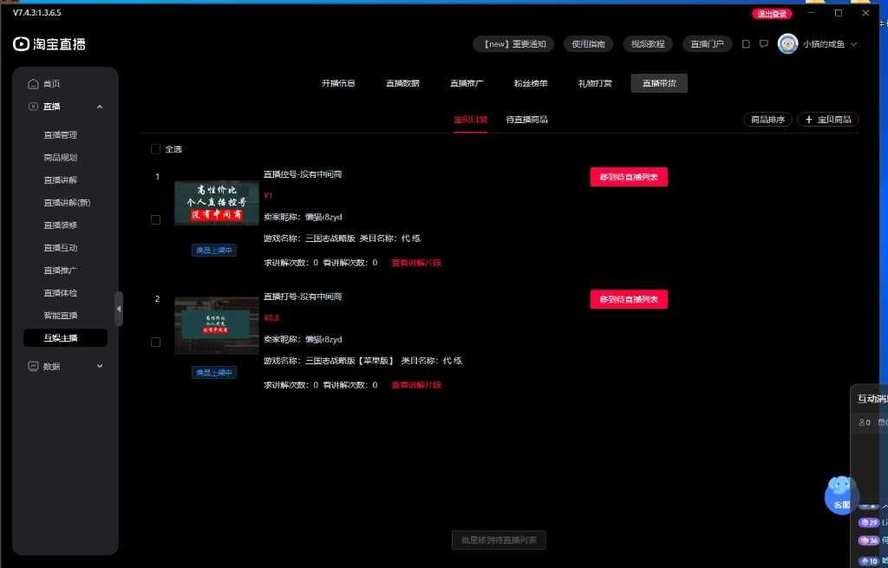Screen dimensions: 888x568
Task: Click plus icon on 宝贝商品 button
Action: click(809, 120)
